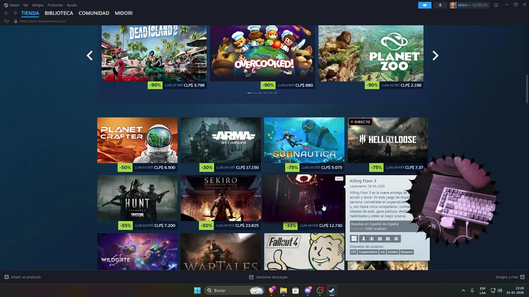The width and height of the screenshot is (529, 297).
Task: Open the Overcooked! game card
Action: tap(262, 57)
